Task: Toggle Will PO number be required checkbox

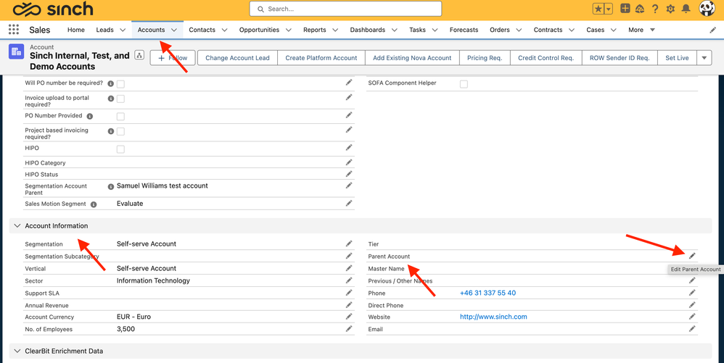Action: pos(120,84)
